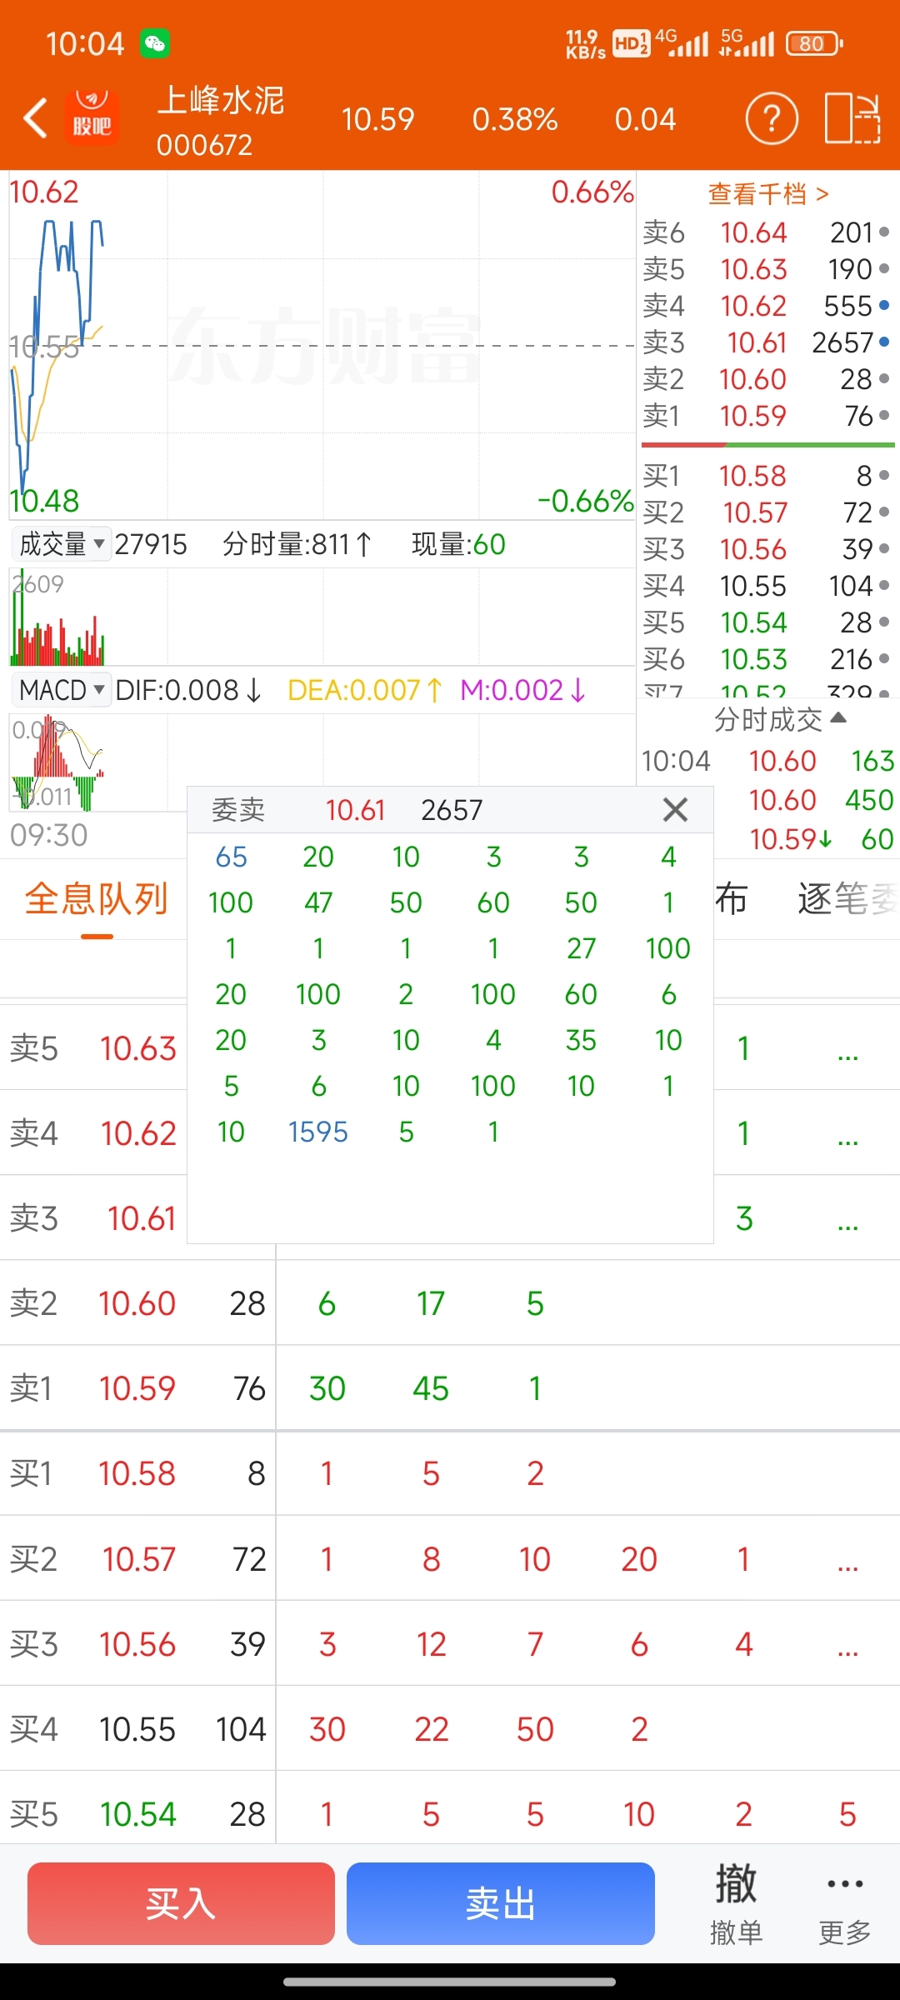Tap the blue dot beside 卖4 555
Image resolution: width=900 pixels, height=2000 pixels.
coord(884,306)
